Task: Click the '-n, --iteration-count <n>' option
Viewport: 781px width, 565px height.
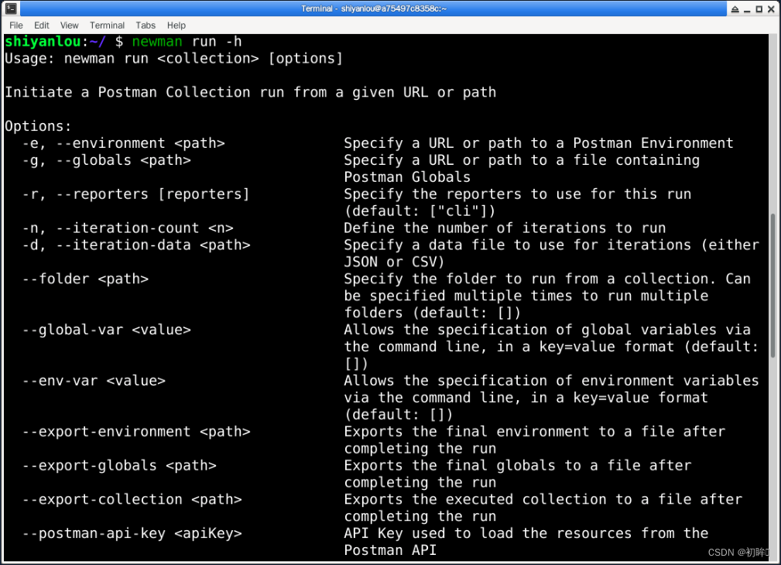Action: coord(128,228)
